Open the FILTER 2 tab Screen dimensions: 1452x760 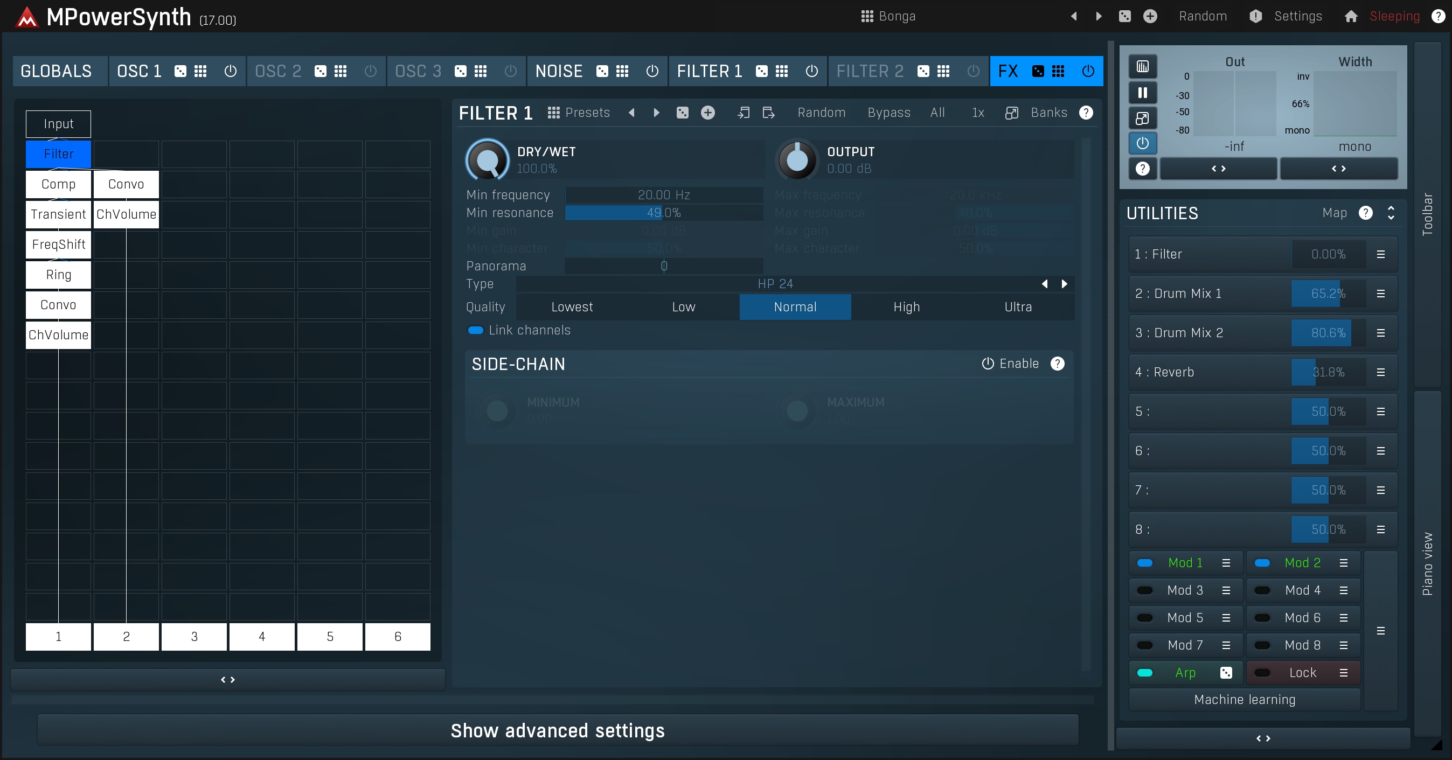(x=870, y=71)
